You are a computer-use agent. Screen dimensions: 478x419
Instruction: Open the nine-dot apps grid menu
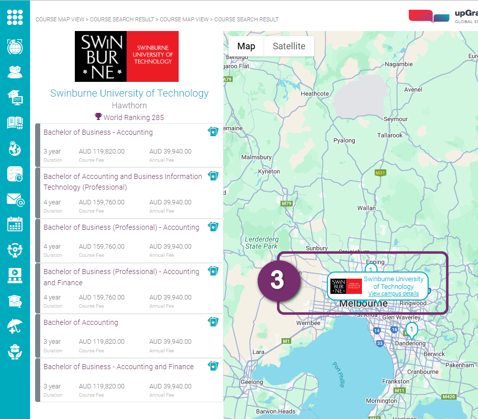tap(15, 17)
